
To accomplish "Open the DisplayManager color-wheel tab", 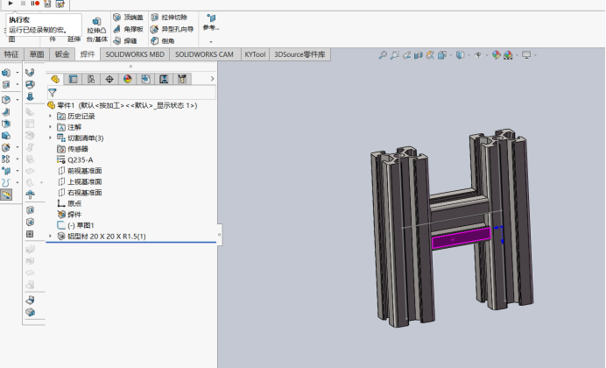I will pyautogui.click(x=128, y=79).
